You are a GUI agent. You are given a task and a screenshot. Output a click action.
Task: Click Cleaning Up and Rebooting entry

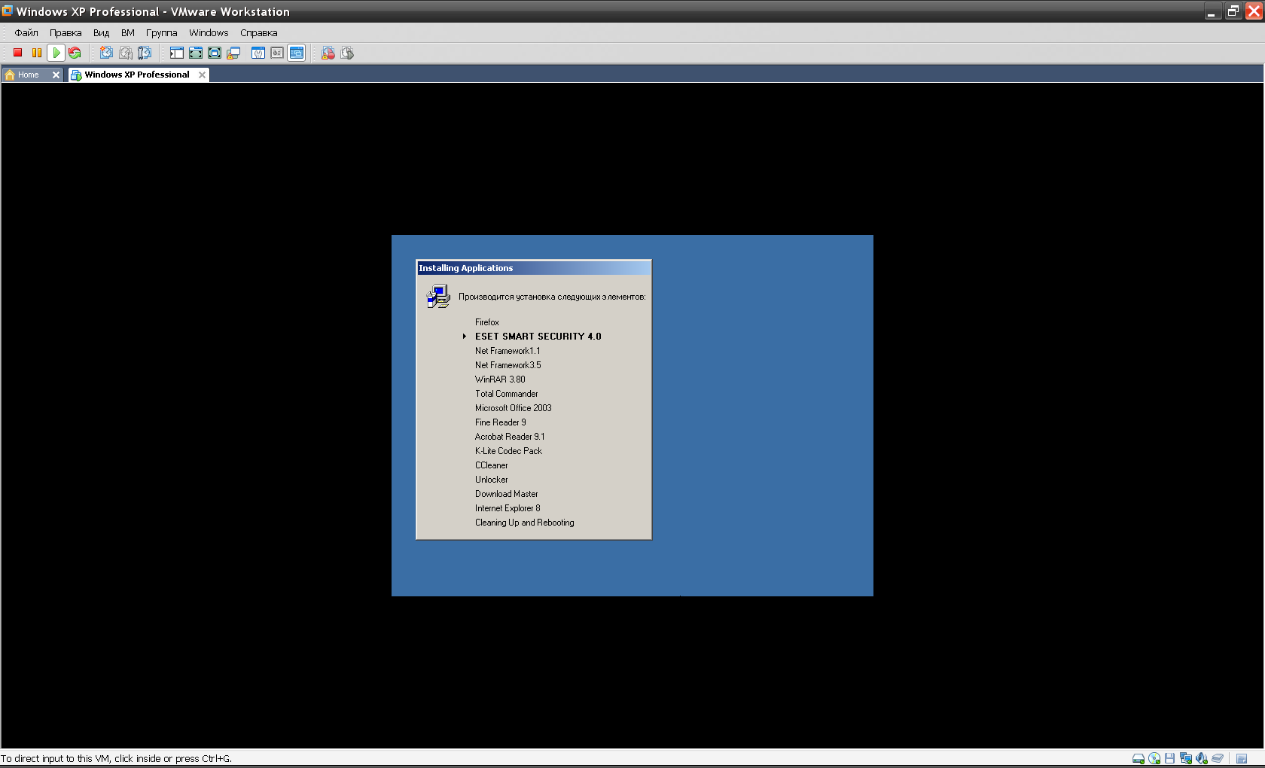coord(524,523)
